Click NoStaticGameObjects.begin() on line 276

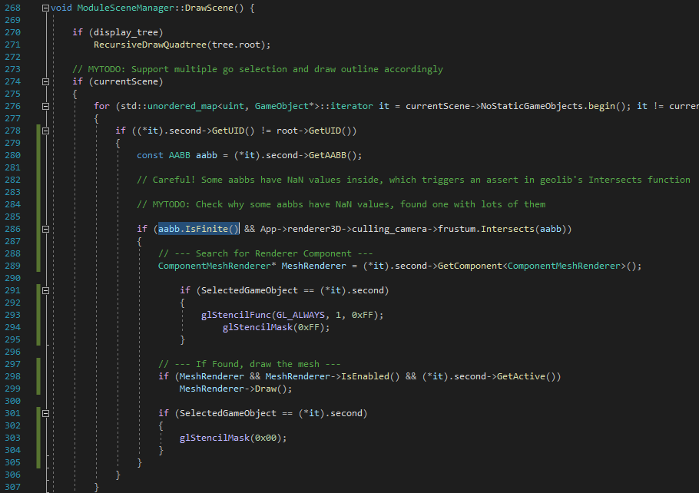(x=553, y=106)
